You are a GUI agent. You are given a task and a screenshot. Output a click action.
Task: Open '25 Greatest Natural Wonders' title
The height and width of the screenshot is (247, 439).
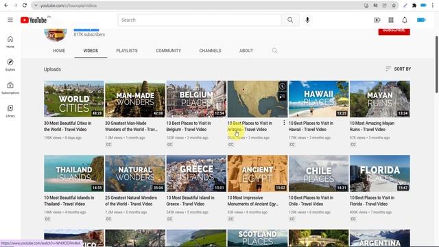click(x=131, y=201)
